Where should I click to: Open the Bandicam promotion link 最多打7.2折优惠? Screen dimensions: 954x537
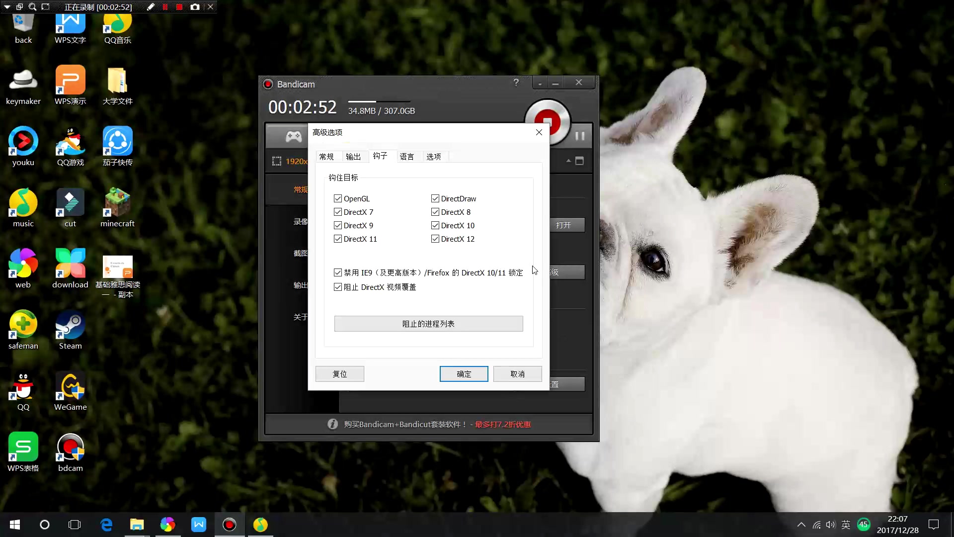click(x=503, y=424)
